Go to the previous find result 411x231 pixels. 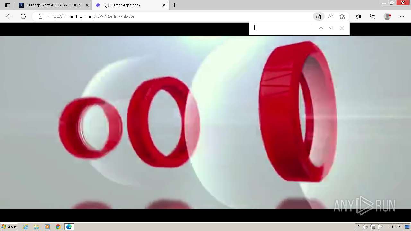321,28
